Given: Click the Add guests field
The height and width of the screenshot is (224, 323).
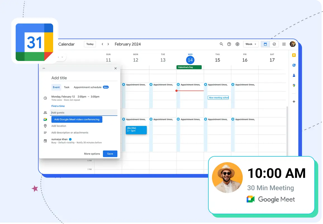Looking at the screenshot, I should [x=84, y=112].
